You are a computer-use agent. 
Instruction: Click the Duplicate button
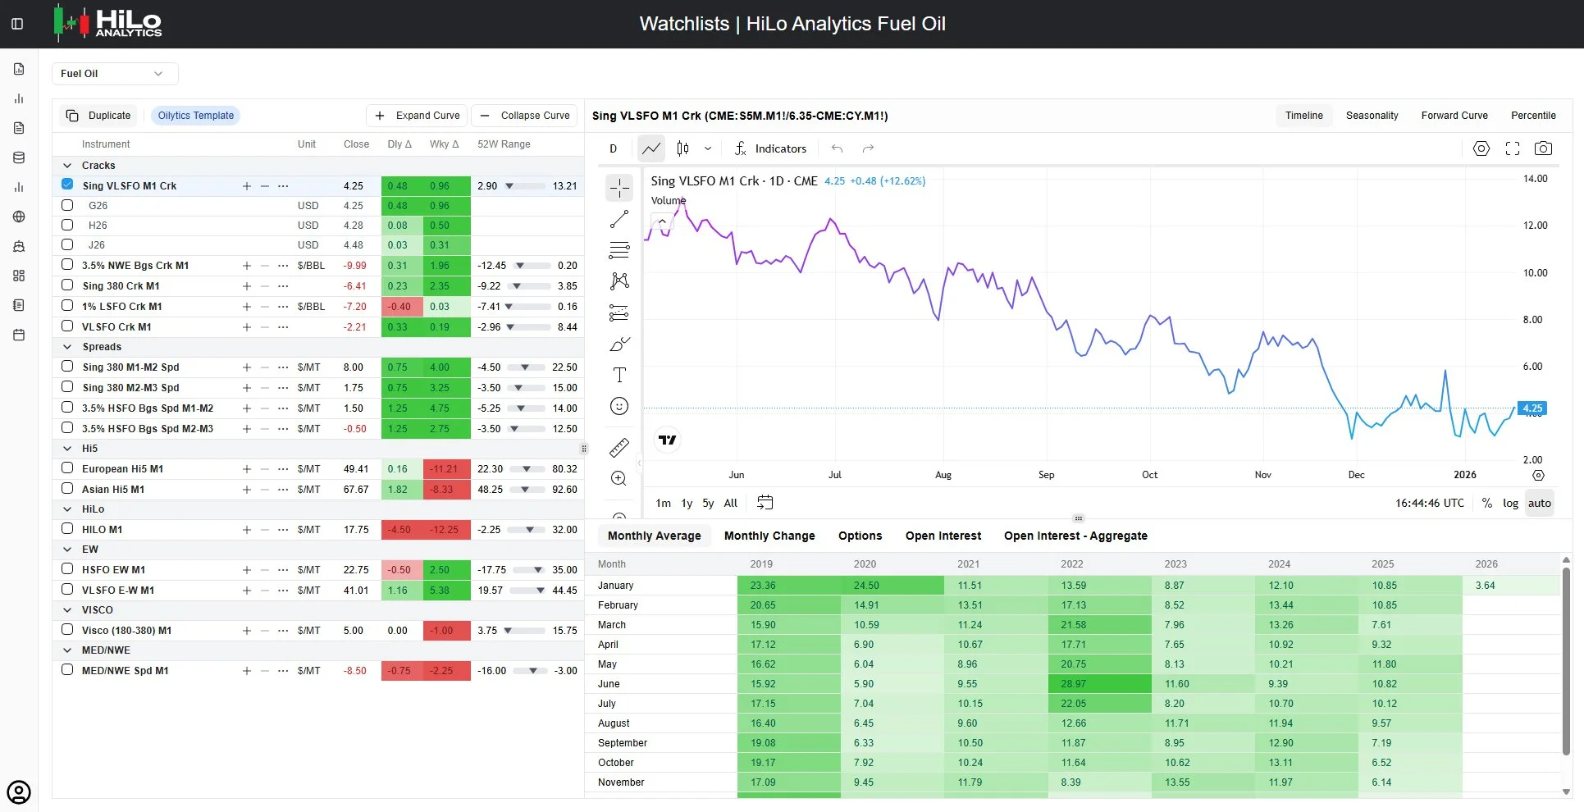coord(98,116)
